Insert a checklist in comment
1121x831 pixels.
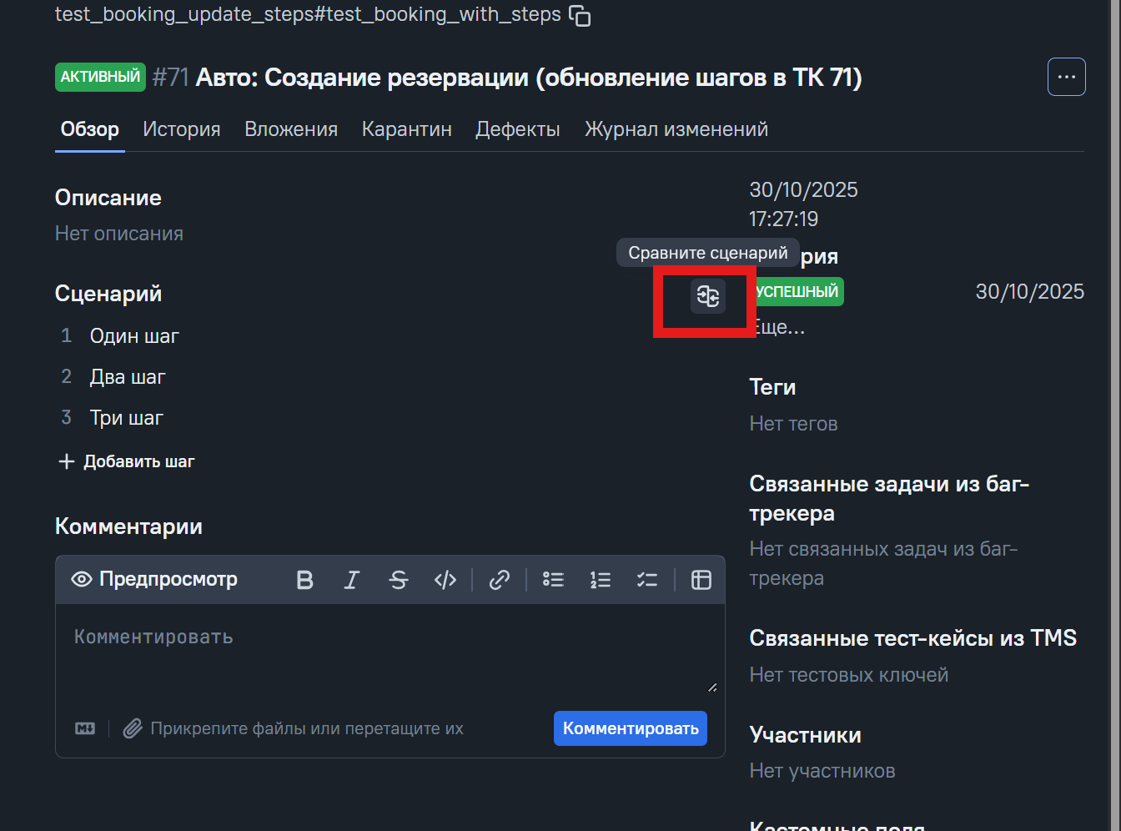coord(647,580)
